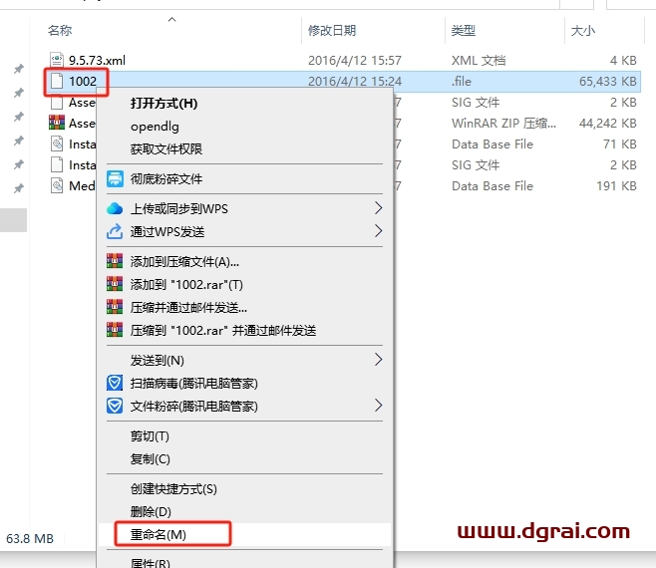Expand the 上传或同步到WPS submenu arrow
This screenshot has height=568, width=656.
[378, 208]
